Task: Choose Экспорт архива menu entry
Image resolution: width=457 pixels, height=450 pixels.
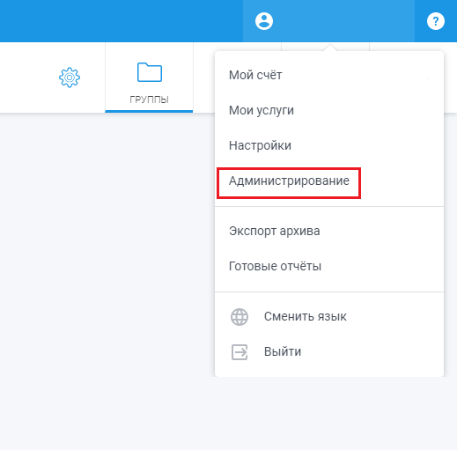Action: [x=275, y=231]
